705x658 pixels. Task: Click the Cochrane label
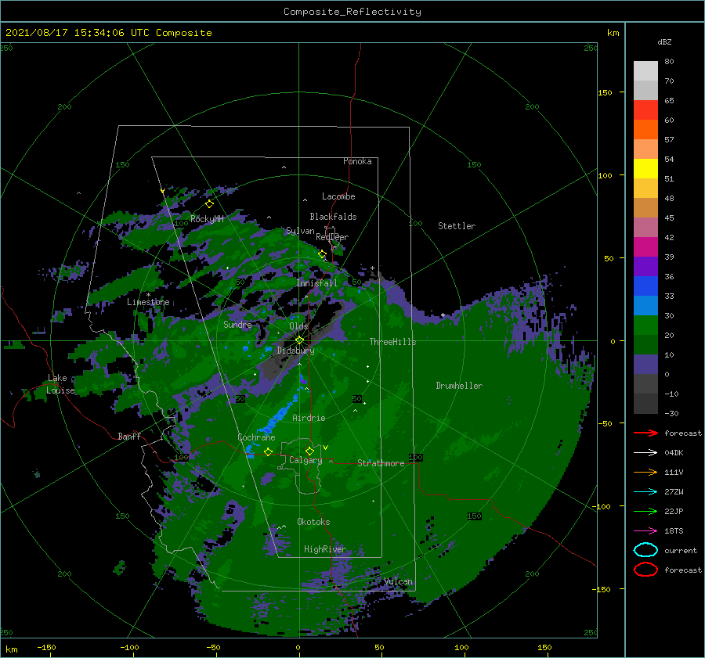click(x=256, y=437)
